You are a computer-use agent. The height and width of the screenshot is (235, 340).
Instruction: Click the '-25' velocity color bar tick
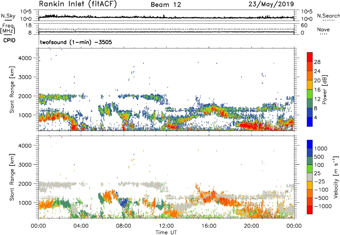tap(320, 181)
